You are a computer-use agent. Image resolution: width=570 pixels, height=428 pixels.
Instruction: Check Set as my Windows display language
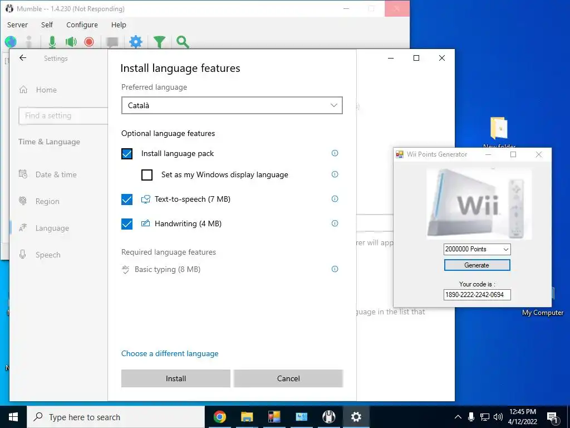[147, 175]
